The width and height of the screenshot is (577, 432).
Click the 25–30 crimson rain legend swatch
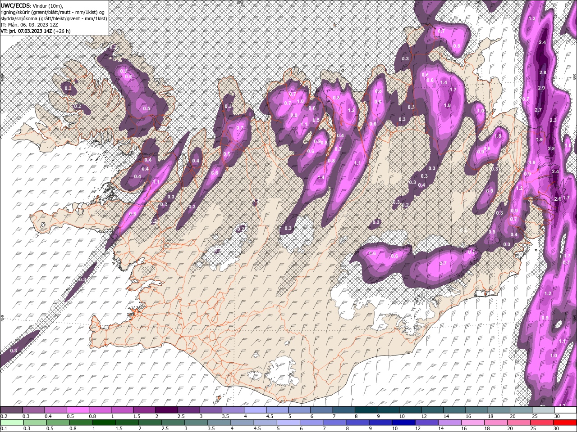(541, 423)
